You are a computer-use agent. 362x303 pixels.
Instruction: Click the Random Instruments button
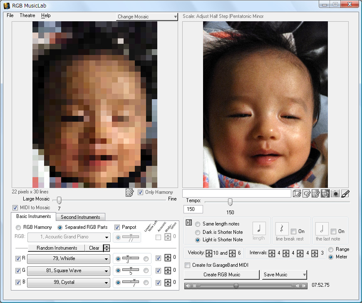(57, 248)
